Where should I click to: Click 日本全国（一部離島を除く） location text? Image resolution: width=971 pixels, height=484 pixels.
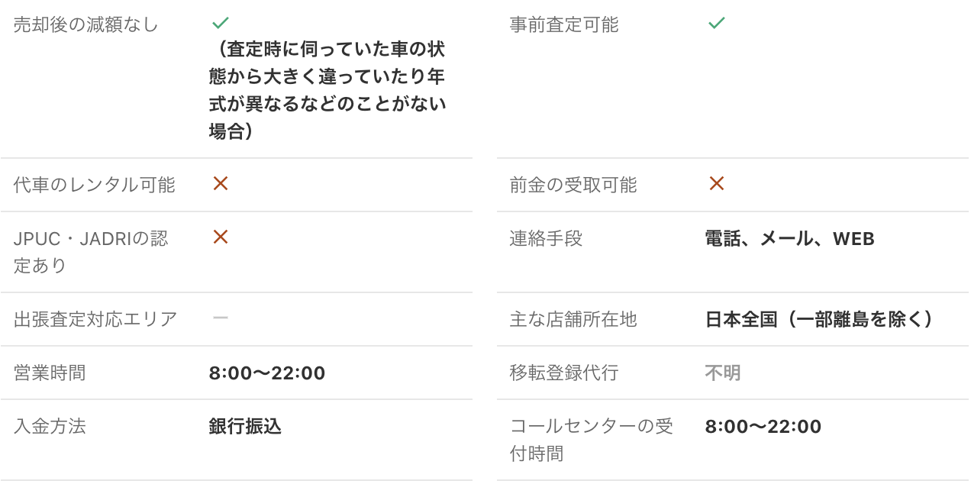coord(819,319)
